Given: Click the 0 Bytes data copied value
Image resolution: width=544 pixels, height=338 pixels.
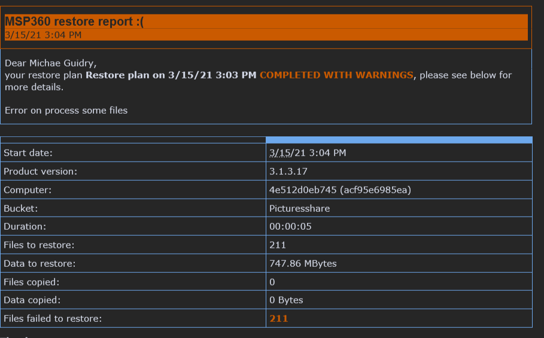Looking at the screenshot, I should [286, 300].
